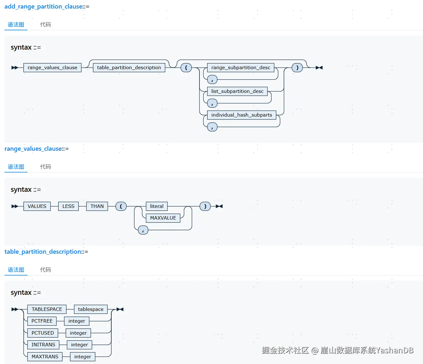Click the range_subpartition_desc diagram box
The image size is (423, 364).
coord(241,68)
